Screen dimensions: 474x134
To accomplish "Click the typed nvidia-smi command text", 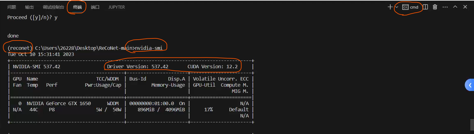I will click(x=149, y=48).
